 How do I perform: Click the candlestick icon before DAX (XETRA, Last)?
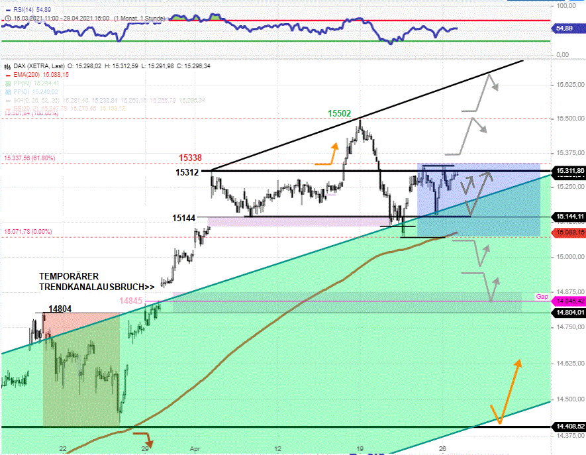pyautogui.click(x=7, y=66)
